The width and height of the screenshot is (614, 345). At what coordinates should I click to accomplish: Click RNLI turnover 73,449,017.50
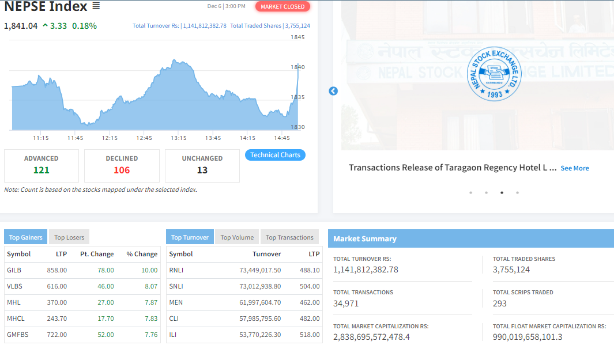(x=260, y=270)
